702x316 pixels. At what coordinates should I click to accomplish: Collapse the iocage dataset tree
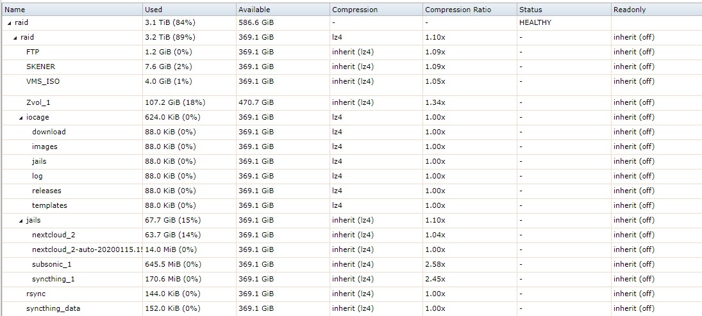click(21, 118)
